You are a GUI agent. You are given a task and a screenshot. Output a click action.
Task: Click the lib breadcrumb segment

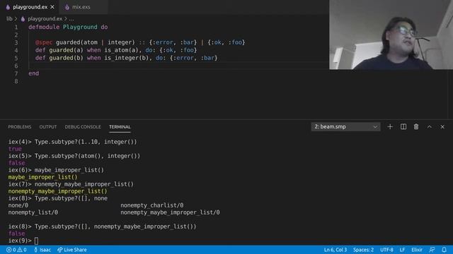pos(9,19)
